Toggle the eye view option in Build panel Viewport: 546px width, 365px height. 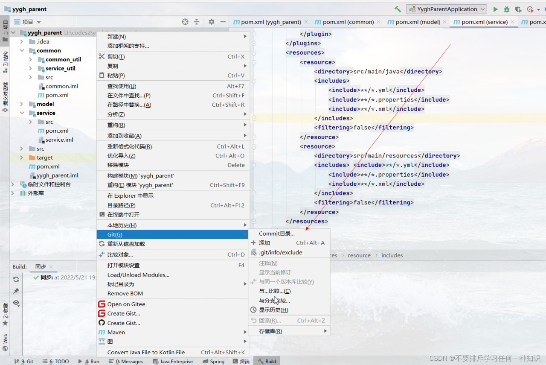point(16,303)
